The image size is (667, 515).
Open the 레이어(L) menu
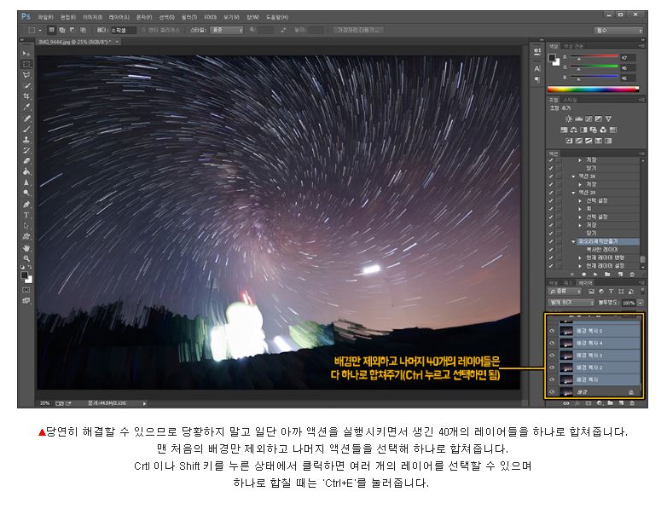(119, 17)
